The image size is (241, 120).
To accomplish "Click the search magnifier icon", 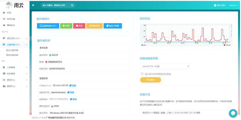I will click(72, 5).
